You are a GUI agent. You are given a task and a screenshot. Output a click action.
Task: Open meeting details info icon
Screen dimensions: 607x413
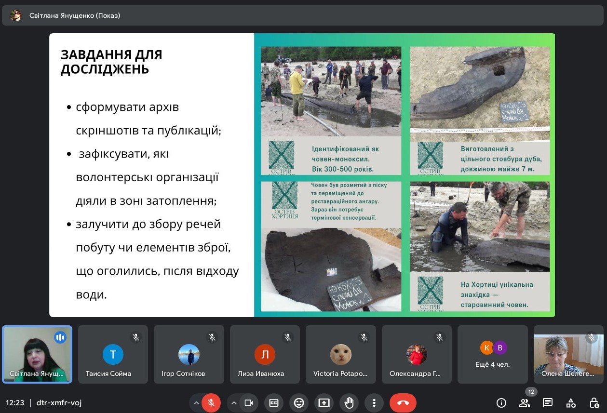click(x=501, y=403)
